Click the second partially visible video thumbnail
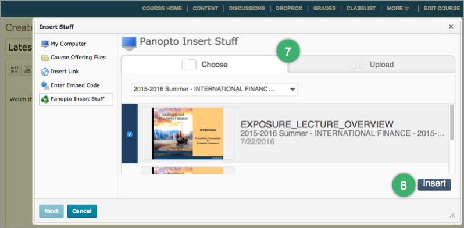 188,170
